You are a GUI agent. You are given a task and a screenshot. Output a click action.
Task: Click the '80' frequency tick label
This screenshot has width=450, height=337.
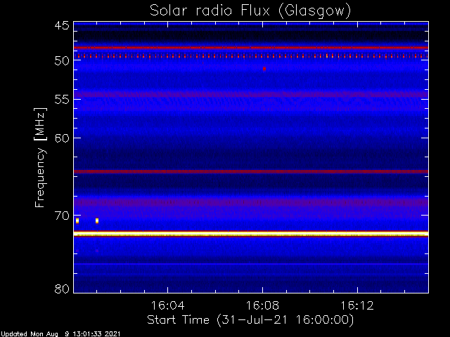[62, 289]
